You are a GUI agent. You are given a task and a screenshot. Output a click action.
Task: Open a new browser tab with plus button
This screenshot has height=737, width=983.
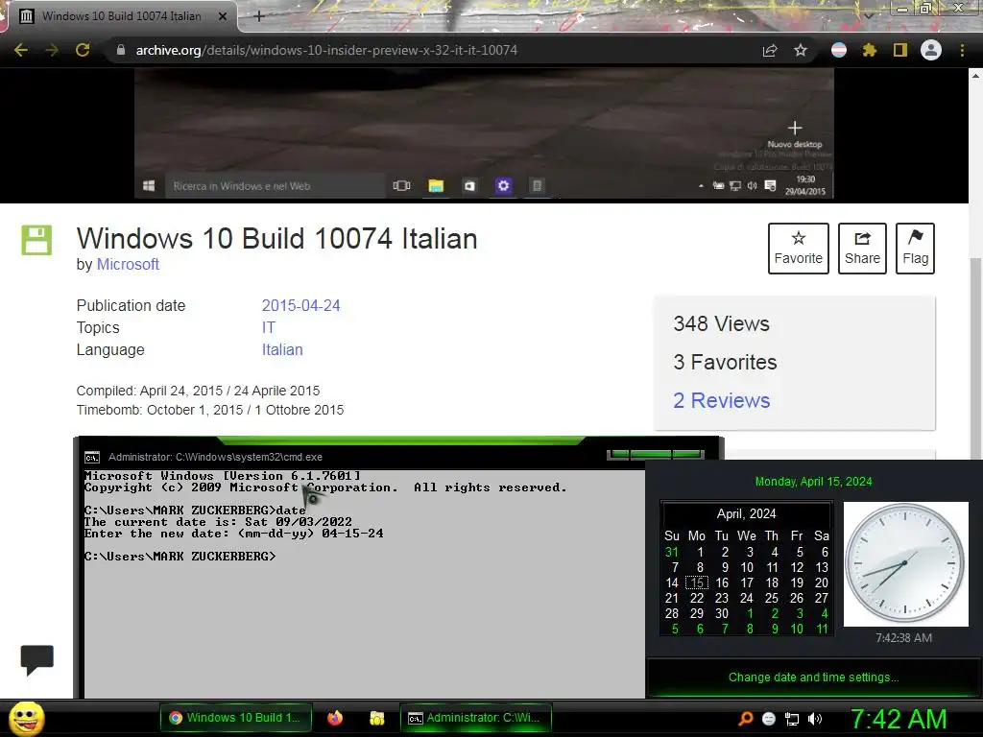[259, 16]
